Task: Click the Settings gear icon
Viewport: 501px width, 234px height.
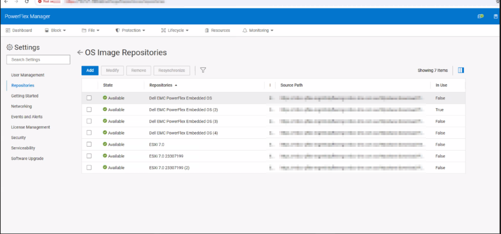Action: tap(10, 48)
